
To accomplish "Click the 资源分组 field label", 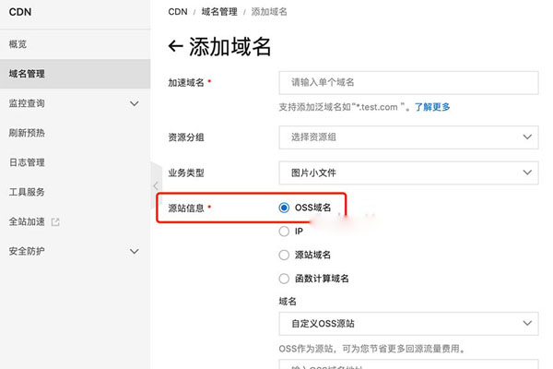I will (x=186, y=137).
